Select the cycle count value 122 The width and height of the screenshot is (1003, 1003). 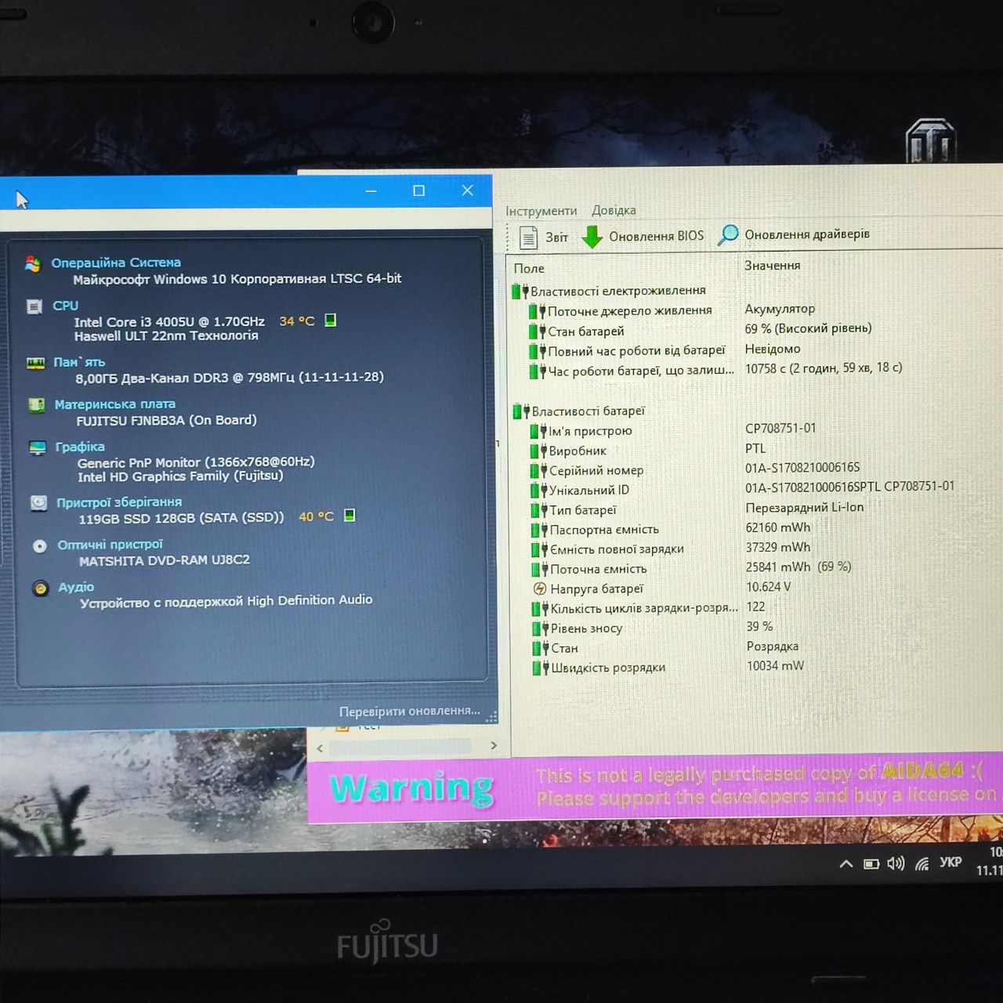[755, 607]
